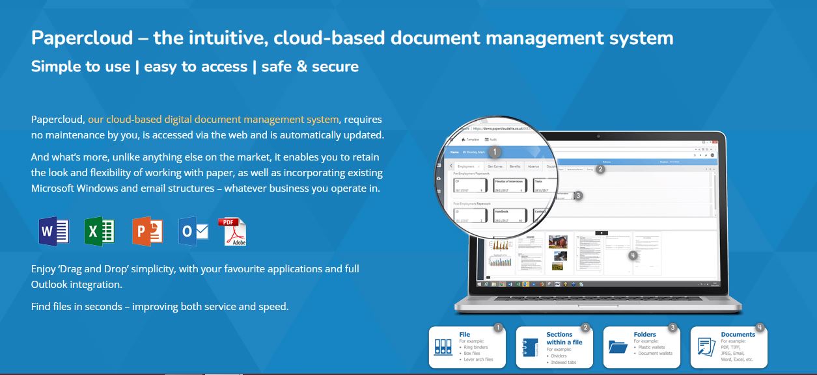
Task: Click the Windows Start button on laptop taskbar
Action: click(x=479, y=284)
